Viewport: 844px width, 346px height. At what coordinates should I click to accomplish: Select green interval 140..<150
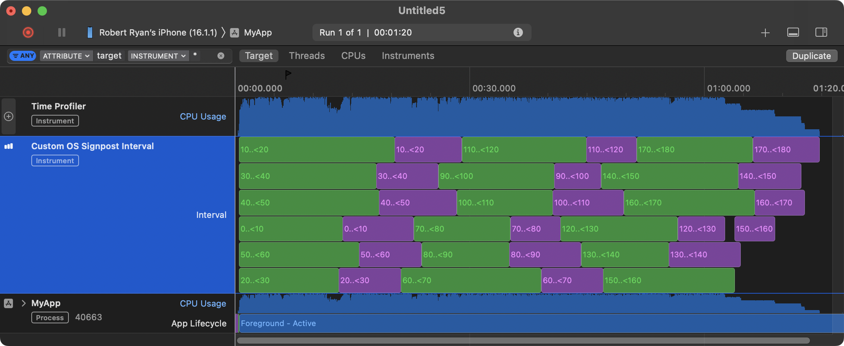tap(670, 176)
